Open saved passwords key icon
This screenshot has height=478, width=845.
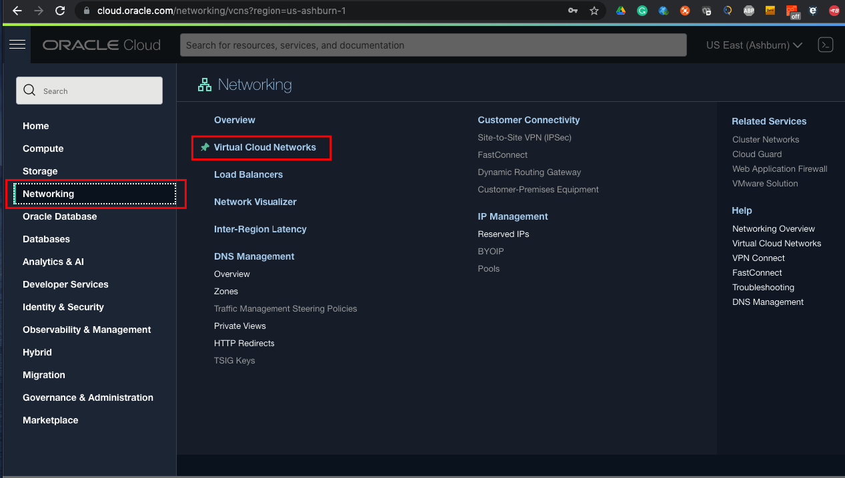(x=572, y=11)
